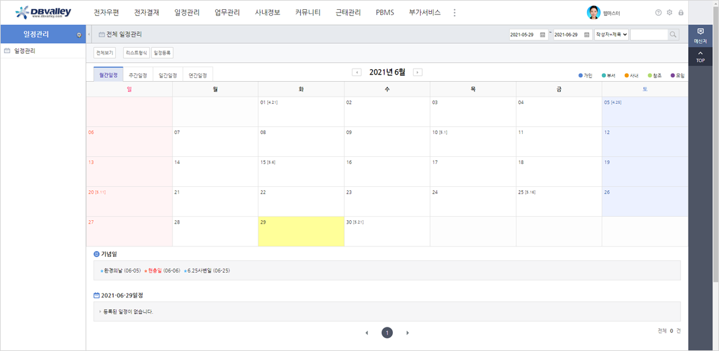This screenshot has width=719, height=351.
Task: Open 부가서비스 menu
Action: 425,13
